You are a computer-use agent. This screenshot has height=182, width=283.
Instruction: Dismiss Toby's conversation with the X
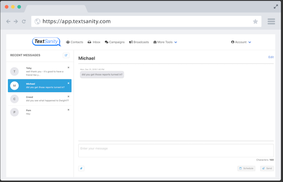tap(68, 67)
